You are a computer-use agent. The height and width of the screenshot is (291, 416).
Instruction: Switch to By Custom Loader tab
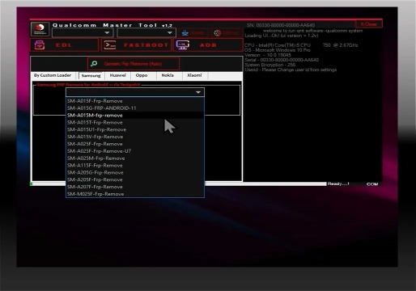click(x=53, y=75)
